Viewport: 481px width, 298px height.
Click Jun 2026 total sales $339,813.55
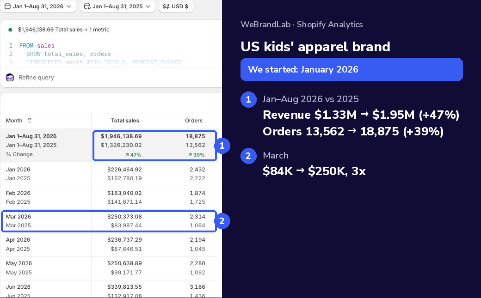coord(124,286)
